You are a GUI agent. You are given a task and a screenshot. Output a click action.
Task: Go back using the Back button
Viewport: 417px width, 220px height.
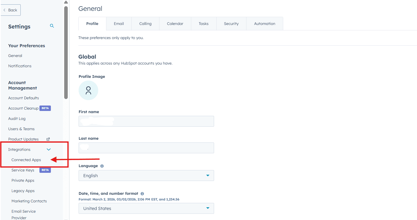(x=11, y=10)
